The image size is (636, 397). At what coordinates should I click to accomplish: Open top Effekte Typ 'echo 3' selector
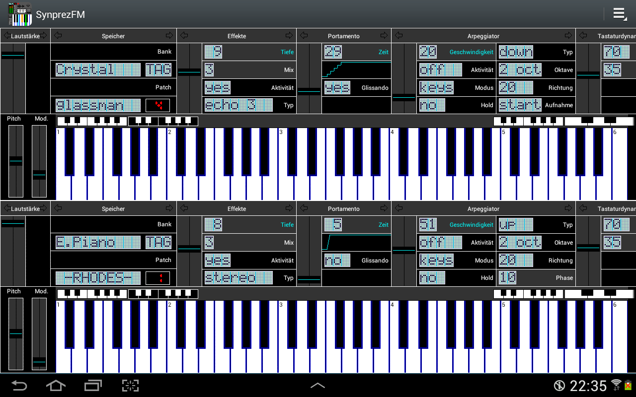coord(238,105)
